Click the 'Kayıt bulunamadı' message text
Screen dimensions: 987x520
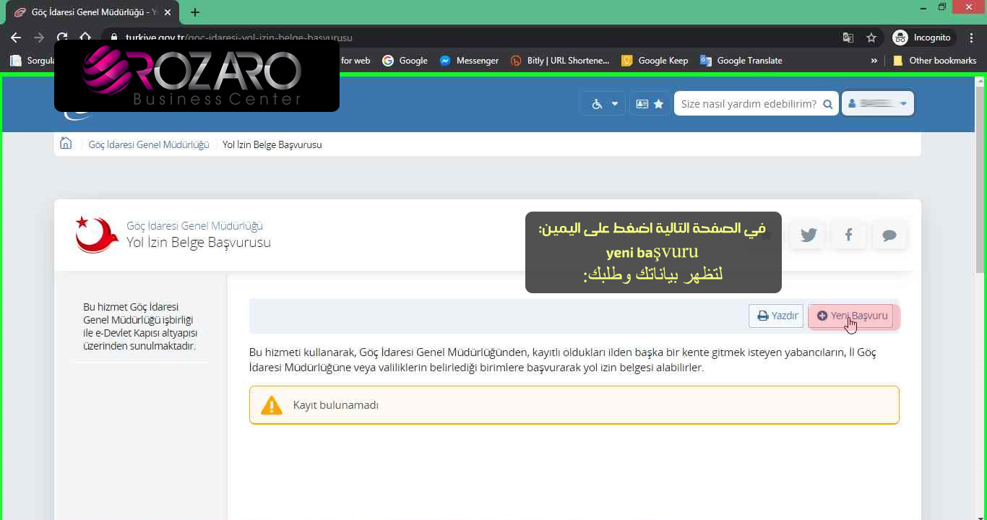coord(336,405)
